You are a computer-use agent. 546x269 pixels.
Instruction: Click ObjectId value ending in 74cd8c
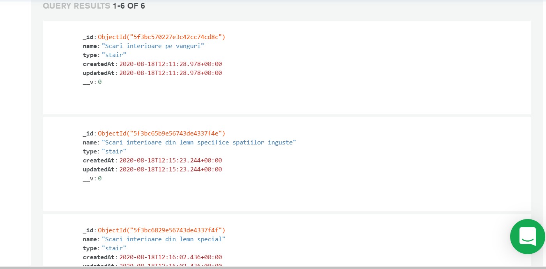pyautogui.click(x=161, y=37)
